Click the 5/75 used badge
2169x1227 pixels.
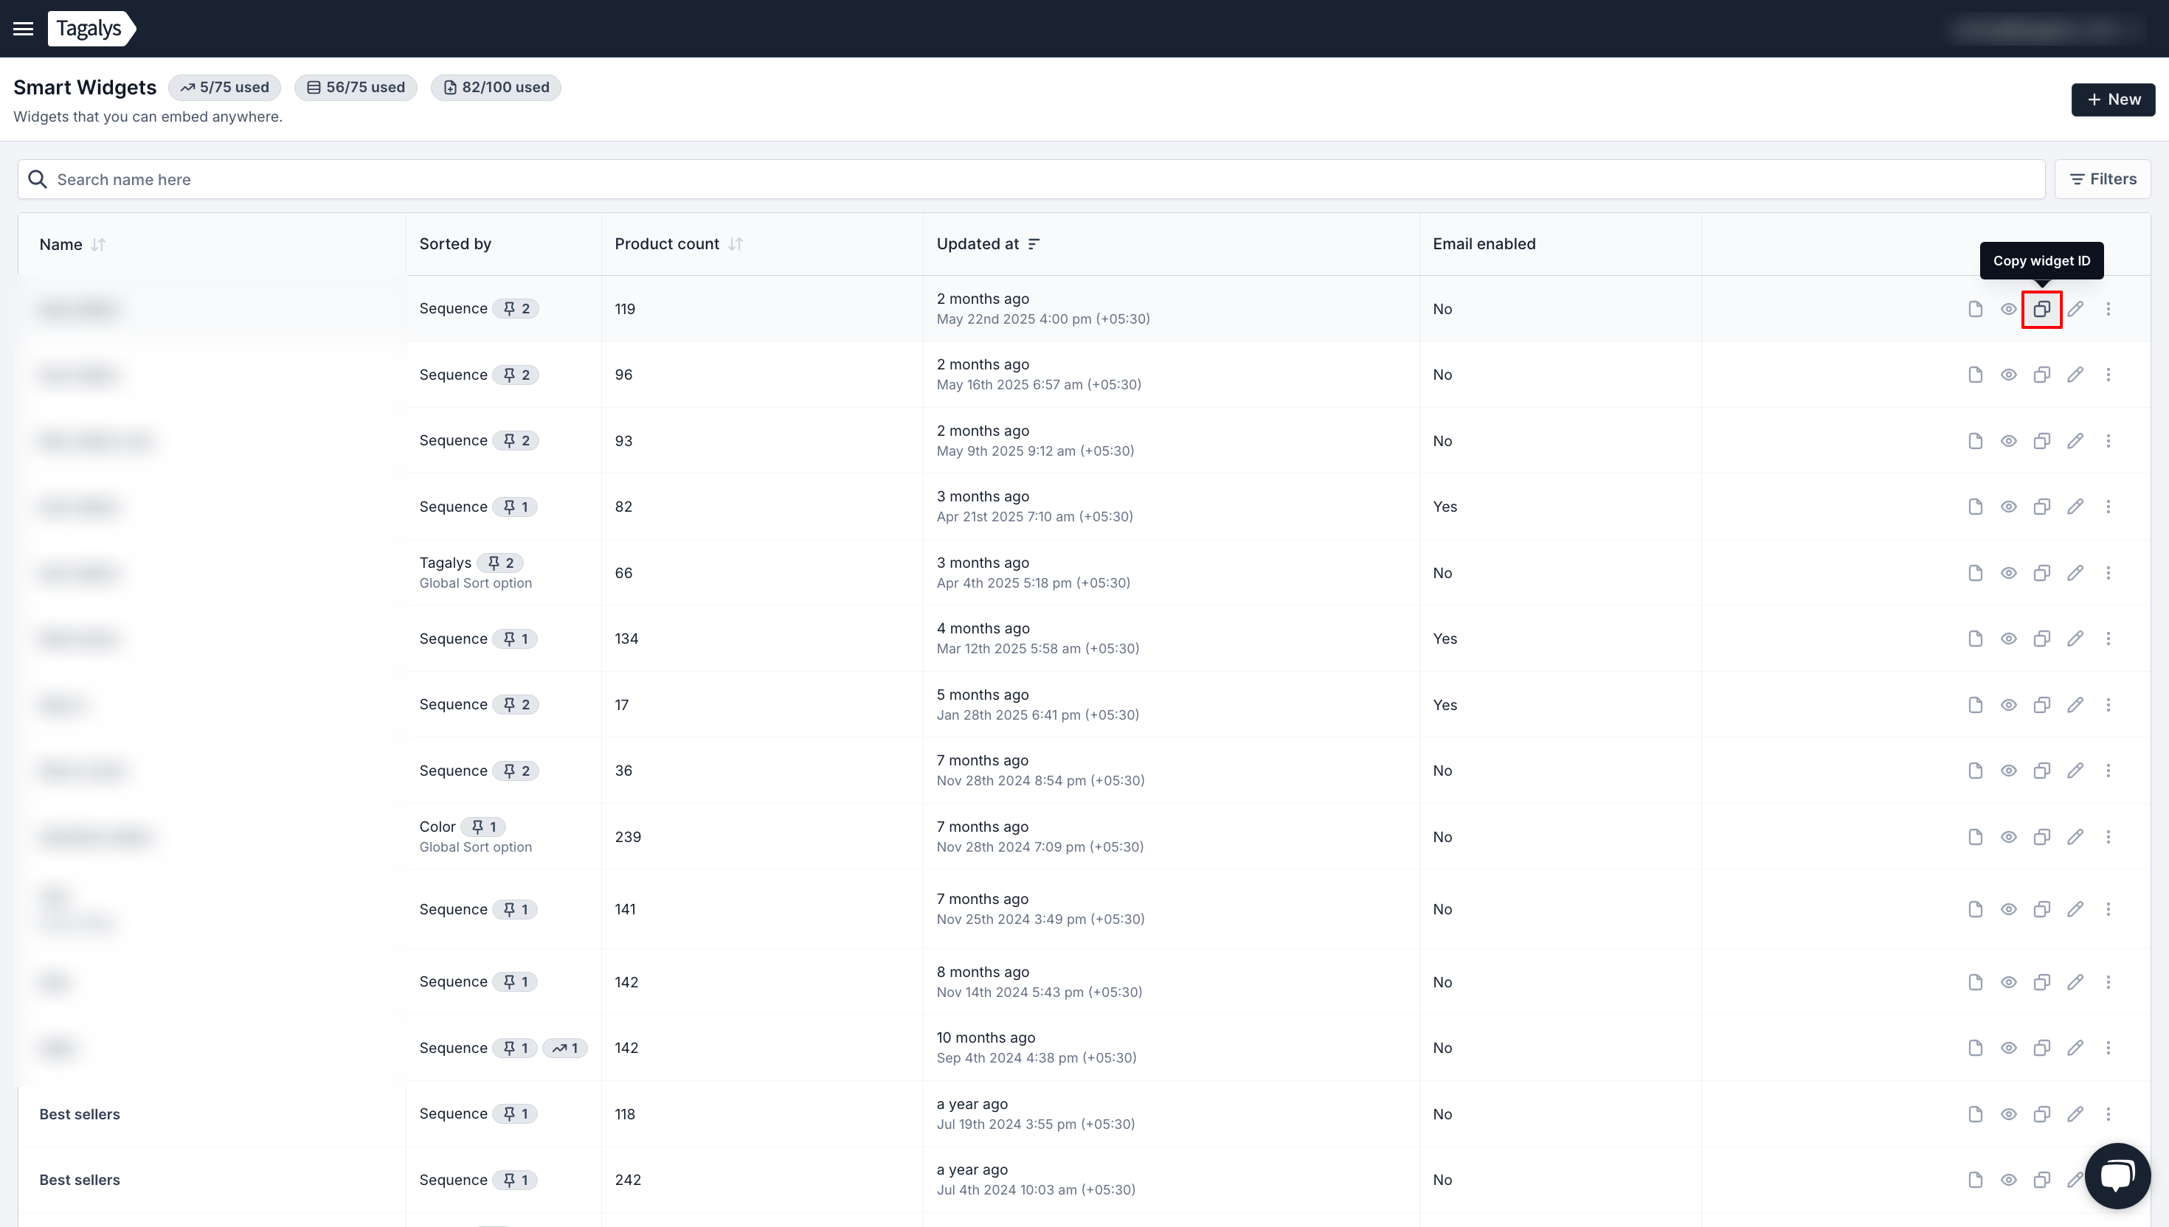[x=224, y=87]
